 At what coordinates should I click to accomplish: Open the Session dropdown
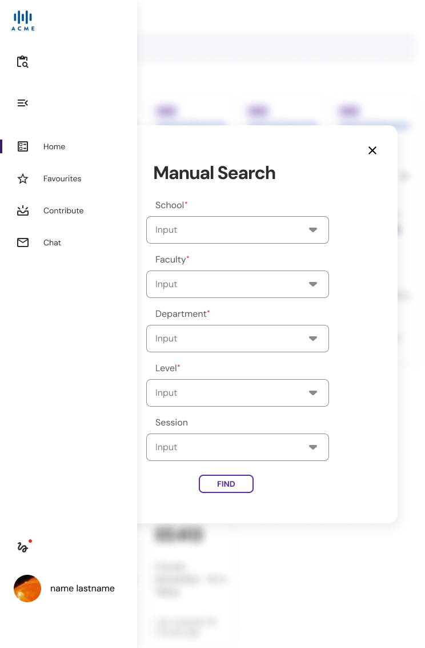coord(238,447)
